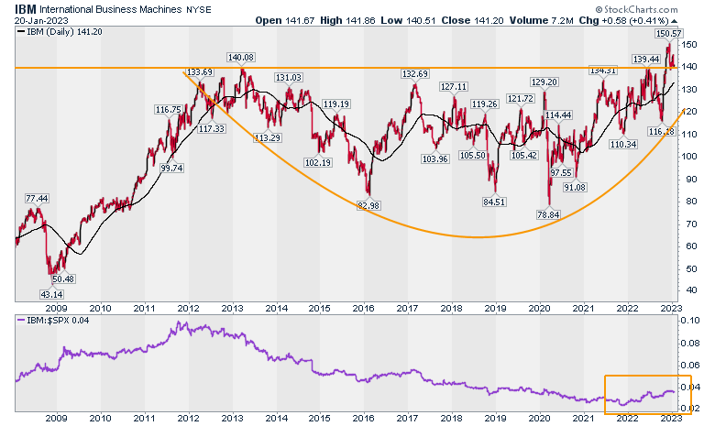This screenshot has width=715, height=426.
Task: Click the Open 141.67 value
Action: (285, 20)
